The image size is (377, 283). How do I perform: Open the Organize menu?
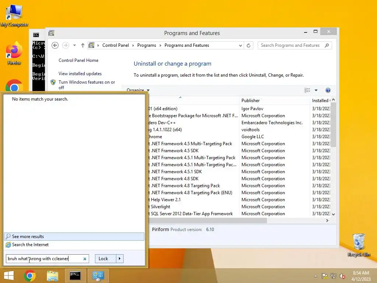pyautogui.click(x=138, y=90)
